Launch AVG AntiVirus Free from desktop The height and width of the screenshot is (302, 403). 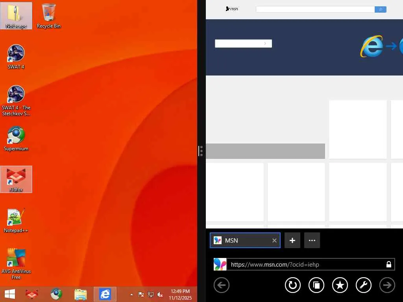[16, 264]
